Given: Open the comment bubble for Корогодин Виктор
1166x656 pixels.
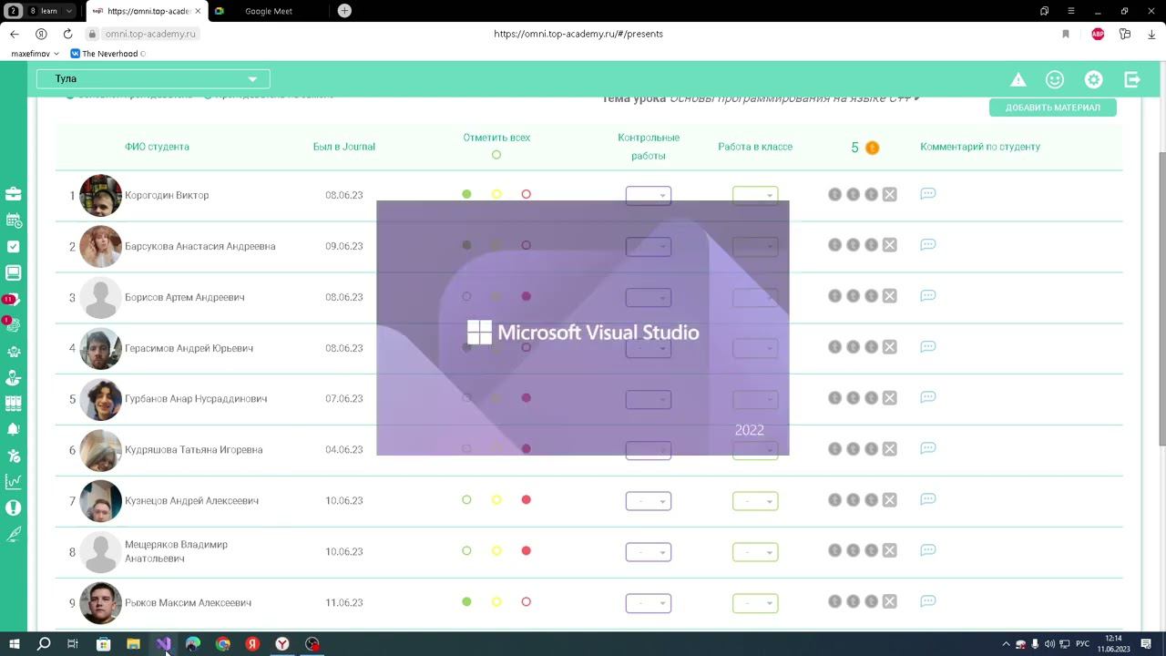Looking at the screenshot, I should tap(928, 194).
